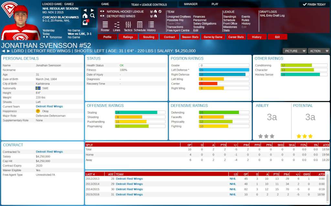This screenshot has height=206, width=331.
Task: Open search with the magnifying glass icon
Action: coord(93,15)
